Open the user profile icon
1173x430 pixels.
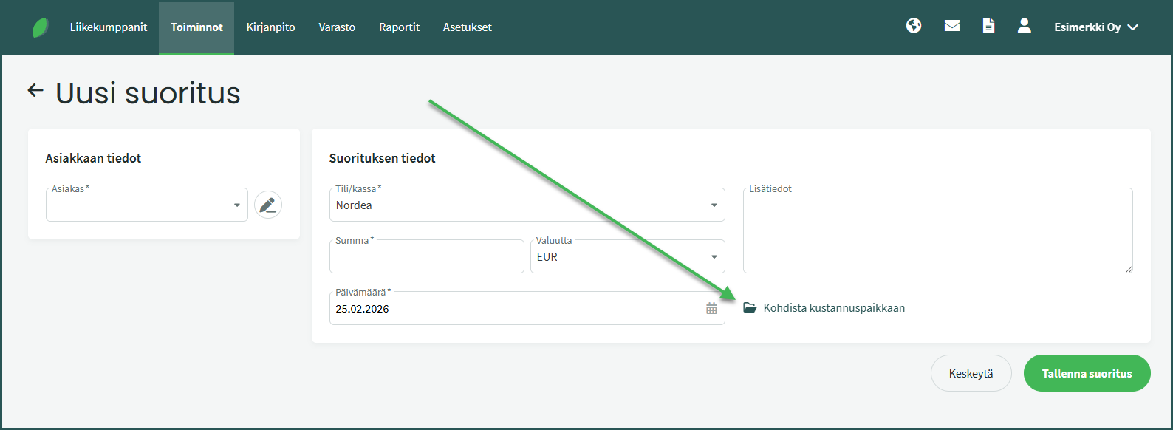[1024, 26]
